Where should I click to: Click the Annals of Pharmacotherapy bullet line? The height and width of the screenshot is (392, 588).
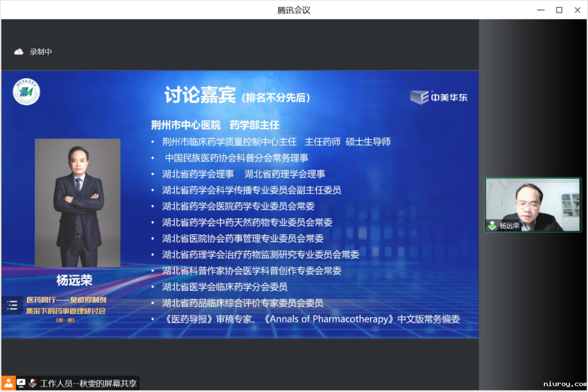(x=311, y=319)
